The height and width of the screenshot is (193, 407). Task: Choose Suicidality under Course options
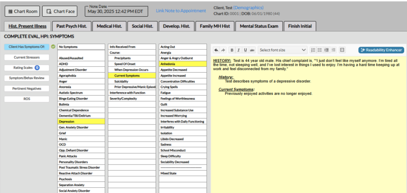click(132, 81)
